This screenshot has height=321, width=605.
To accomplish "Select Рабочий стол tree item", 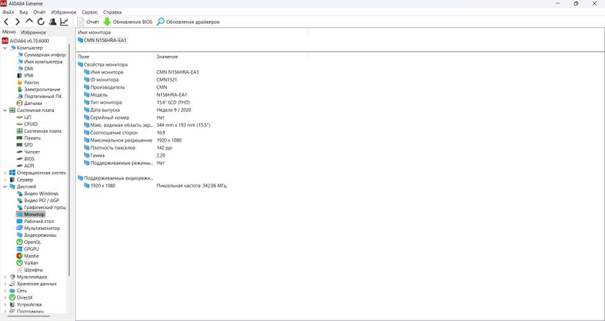I will click(35, 222).
